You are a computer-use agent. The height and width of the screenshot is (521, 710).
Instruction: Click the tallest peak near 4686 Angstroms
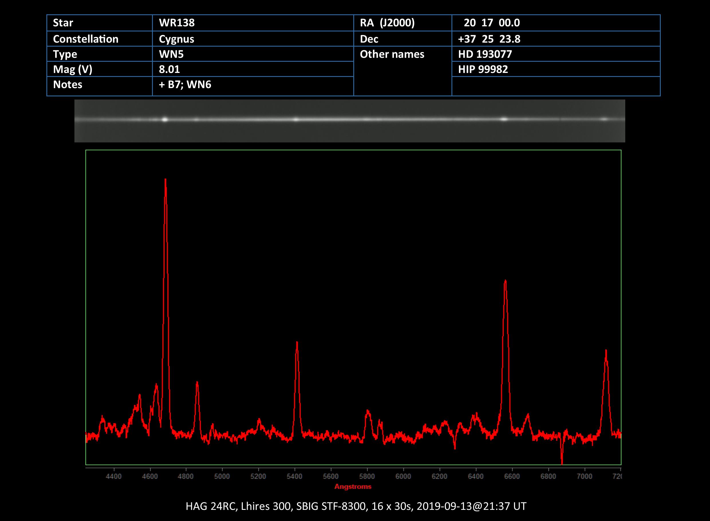(x=165, y=181)
